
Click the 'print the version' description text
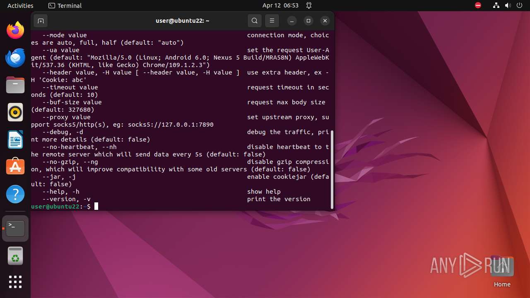point(279,199)
